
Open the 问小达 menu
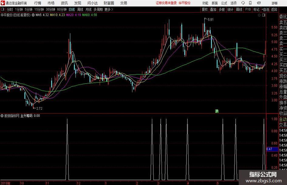tap(92, 3)
